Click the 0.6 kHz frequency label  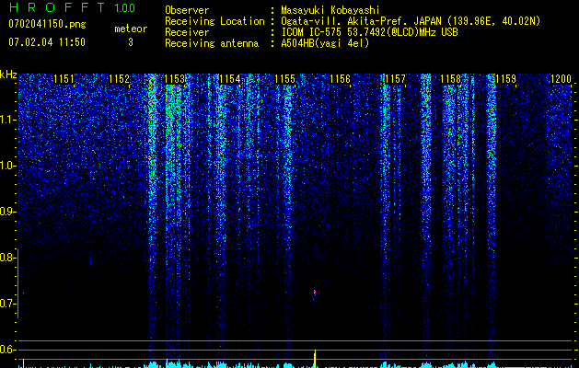[x=8, y=350]
